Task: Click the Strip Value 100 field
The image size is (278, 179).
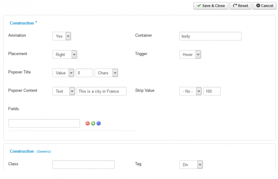Action: click(x=212, y=91)
